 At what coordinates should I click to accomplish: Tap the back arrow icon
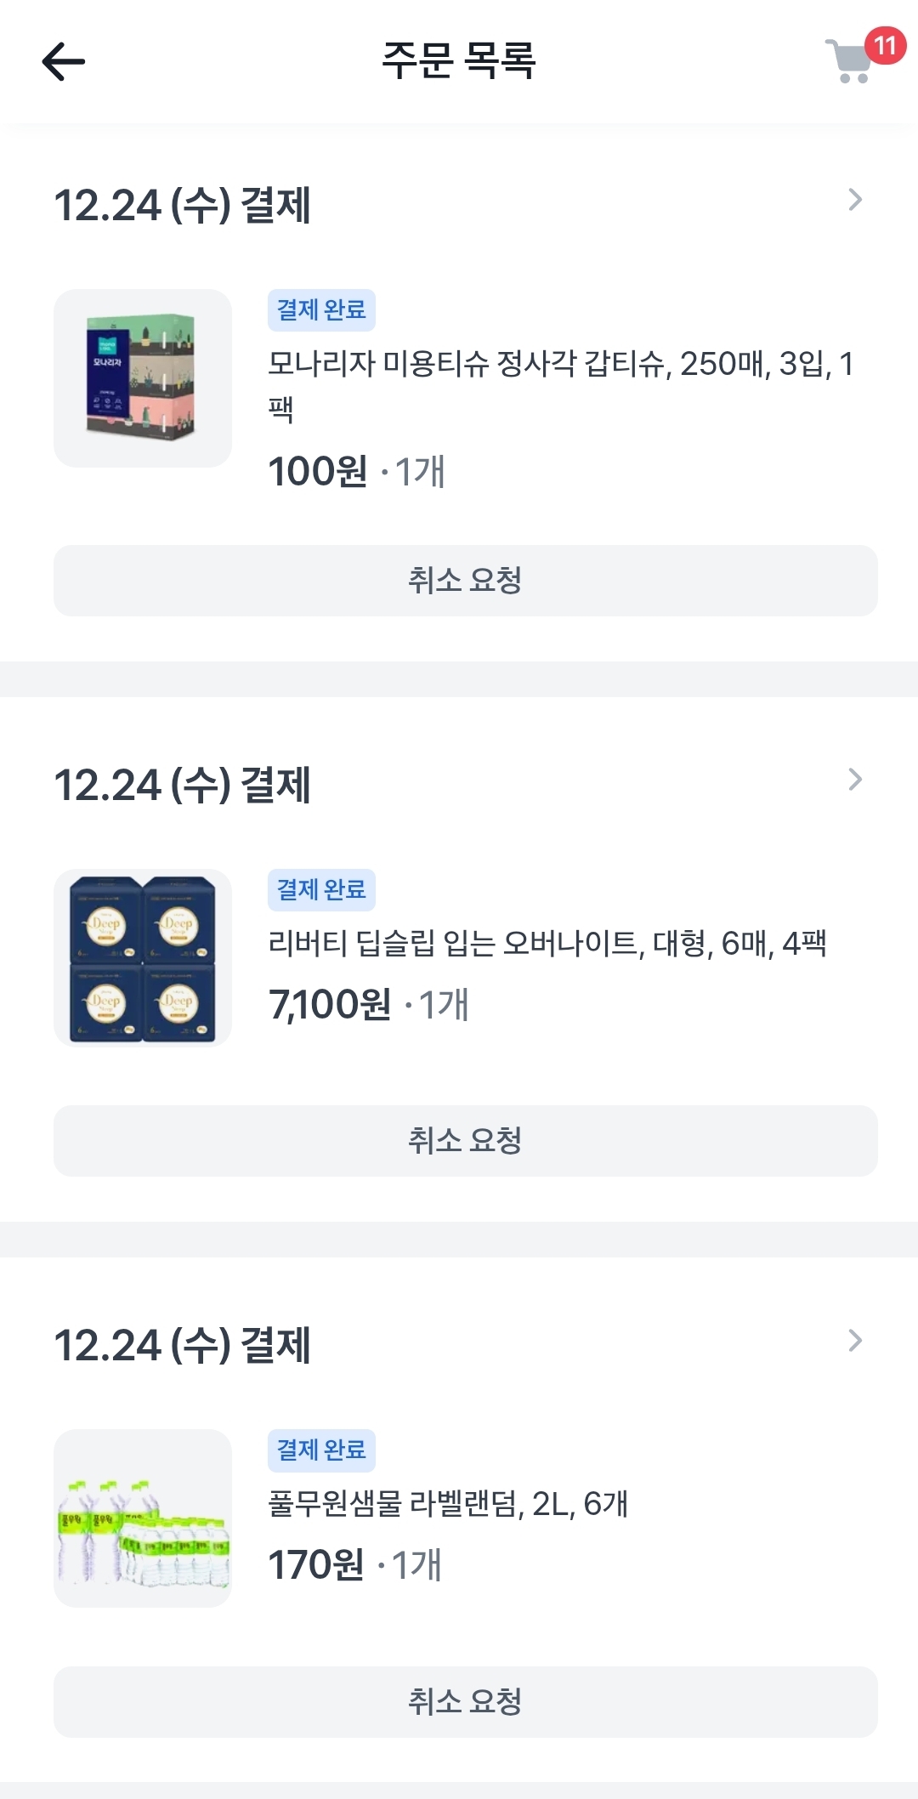64,61
